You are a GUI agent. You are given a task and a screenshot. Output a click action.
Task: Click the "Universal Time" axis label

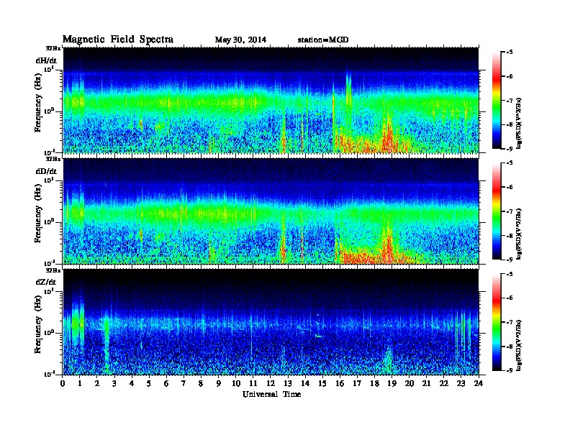point(271,394)
